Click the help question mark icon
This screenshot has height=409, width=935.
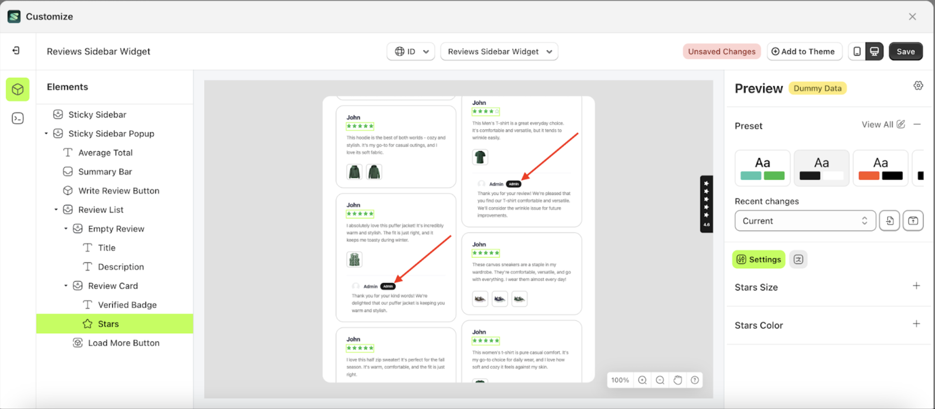point(694,380)
